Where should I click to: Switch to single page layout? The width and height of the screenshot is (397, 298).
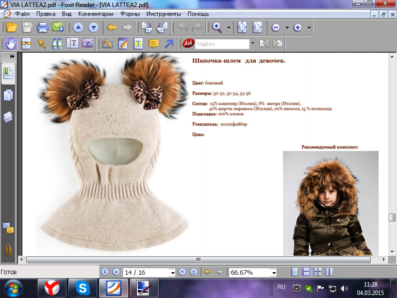tap(294, 272)
